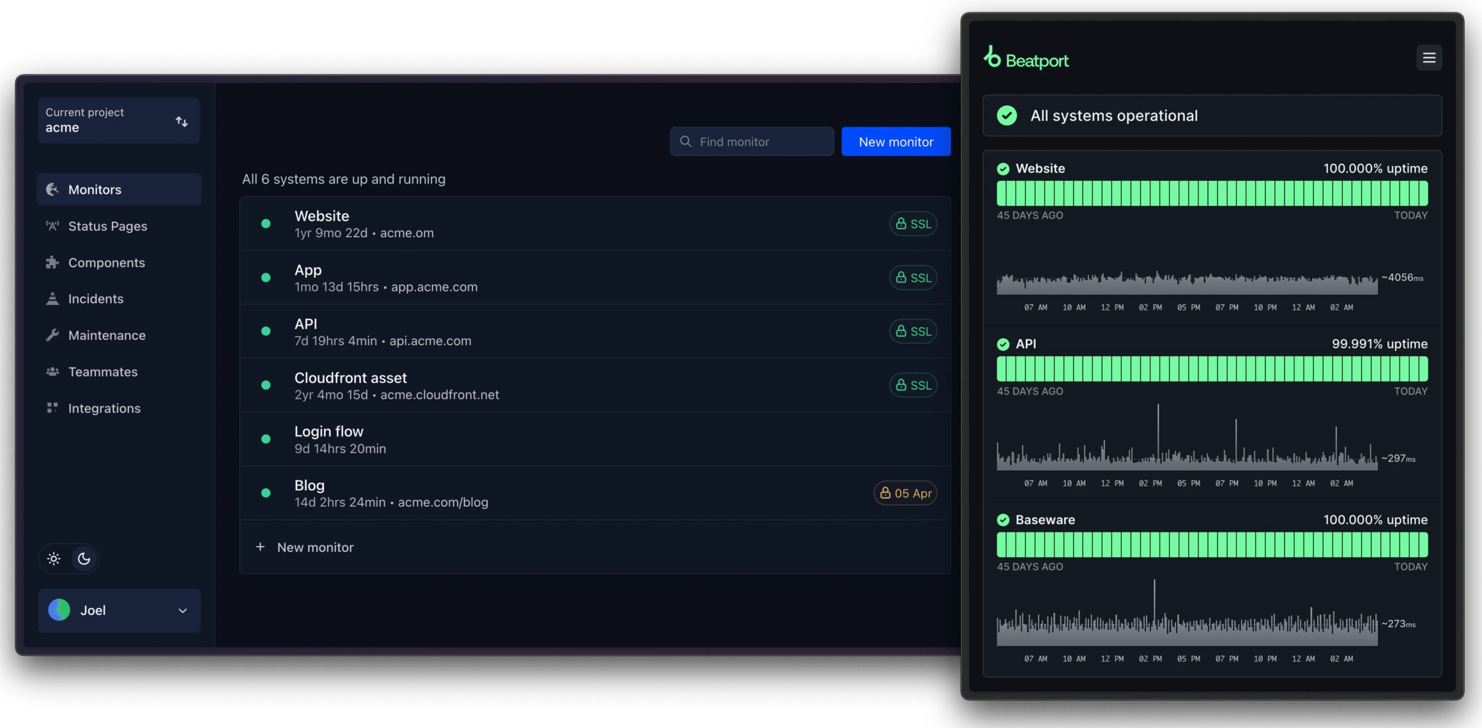Click the Integrations grid icon
The height and width of the screenshot is (728, 1482).
(x=52, y=408)
